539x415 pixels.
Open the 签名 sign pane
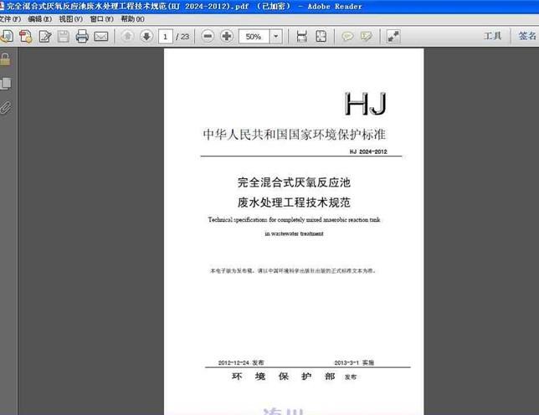coord(527,36)
